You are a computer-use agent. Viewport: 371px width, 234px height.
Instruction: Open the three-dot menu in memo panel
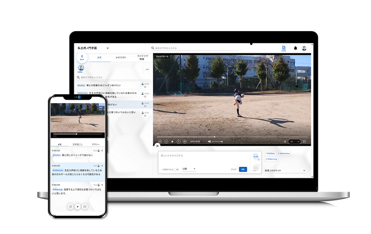147,70
